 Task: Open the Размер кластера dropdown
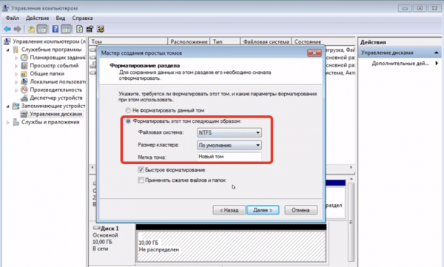click(x=229, y=145)
